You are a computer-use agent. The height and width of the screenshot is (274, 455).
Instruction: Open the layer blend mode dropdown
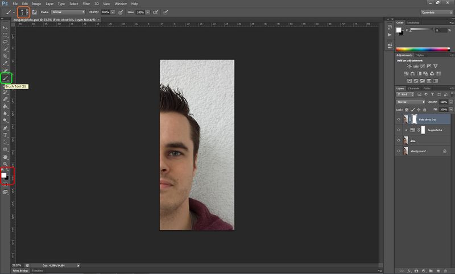[x=411, y=102]
